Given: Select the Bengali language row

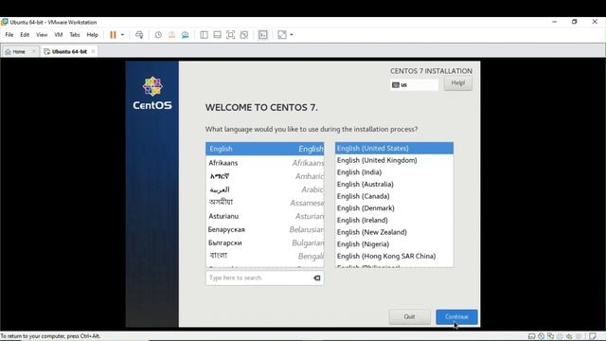Looking at the screenshot, I should point(265,256).
